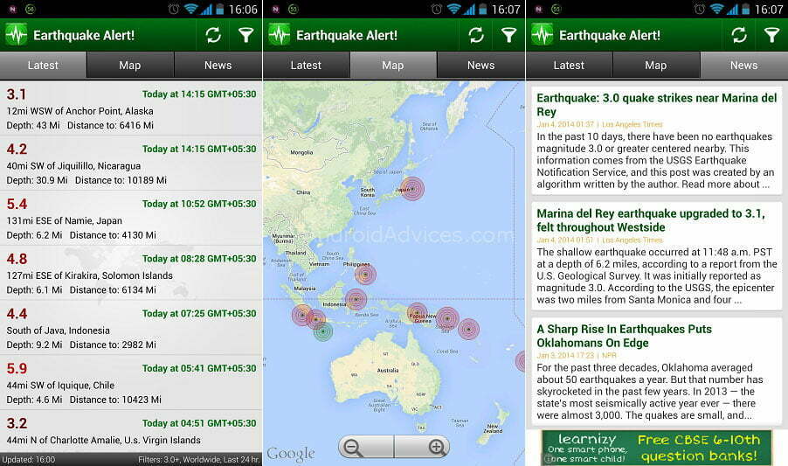The image size is (788, 466).
Task: Open filter funnel icon on the Latest screen
Action: (245, 35)
